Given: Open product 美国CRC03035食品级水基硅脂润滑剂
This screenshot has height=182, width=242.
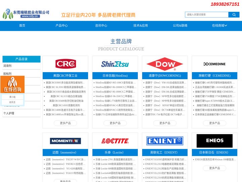Looking at the screenshot, I should click(x=66, y=92).
